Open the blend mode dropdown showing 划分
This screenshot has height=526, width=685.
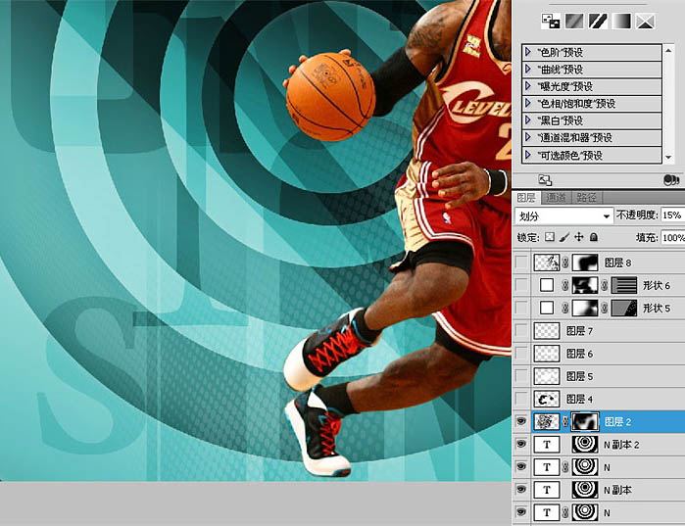(x=563, y=215)
